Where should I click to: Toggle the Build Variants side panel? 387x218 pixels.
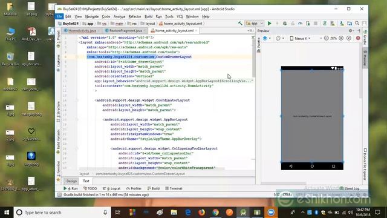click(x=59, y=142)
